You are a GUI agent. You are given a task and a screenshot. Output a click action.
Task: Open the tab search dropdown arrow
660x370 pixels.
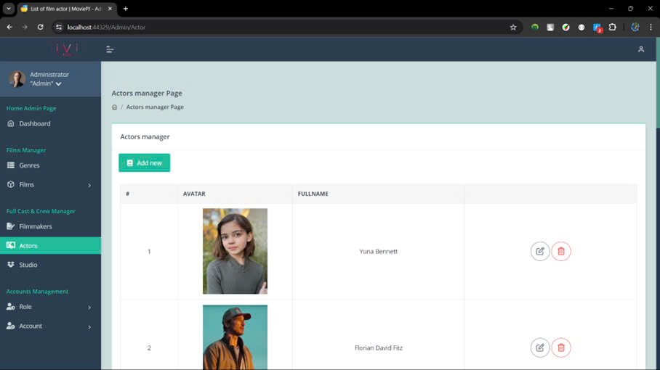point(9,9)
